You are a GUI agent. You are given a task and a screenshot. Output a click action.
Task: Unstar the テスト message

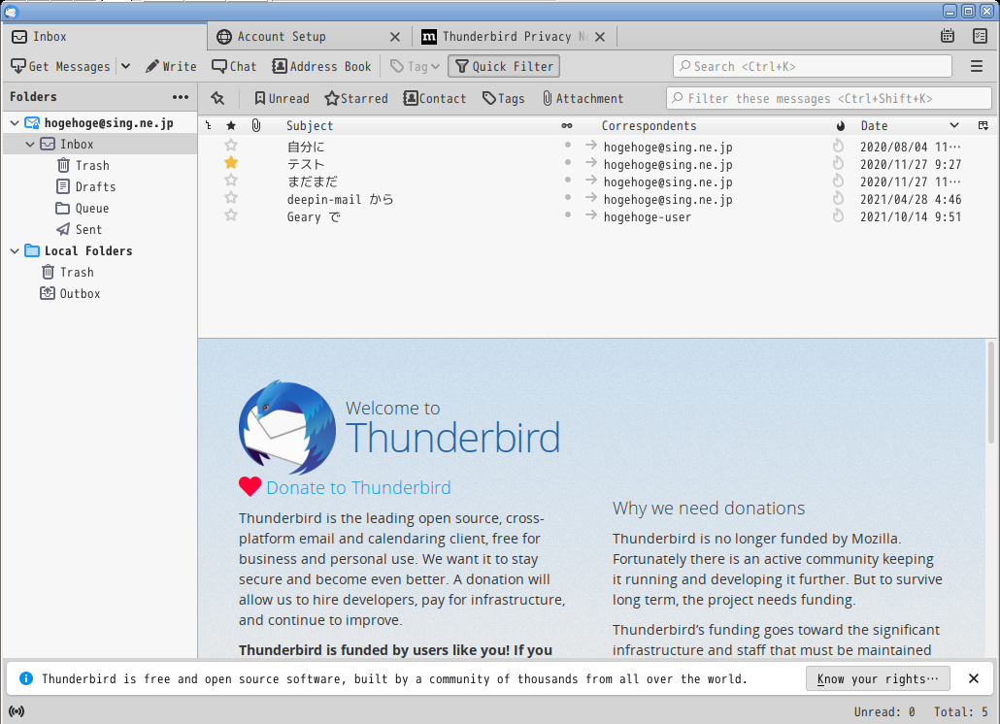pos(231,163)
